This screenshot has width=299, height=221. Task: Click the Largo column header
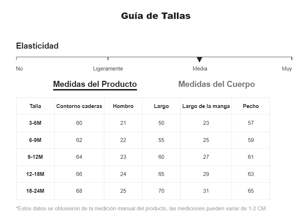(x=161, y=106)
